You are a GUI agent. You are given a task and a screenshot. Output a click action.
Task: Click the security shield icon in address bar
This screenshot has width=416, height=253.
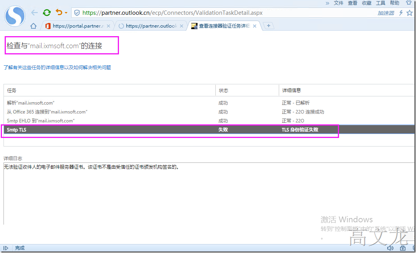[77, 13]
